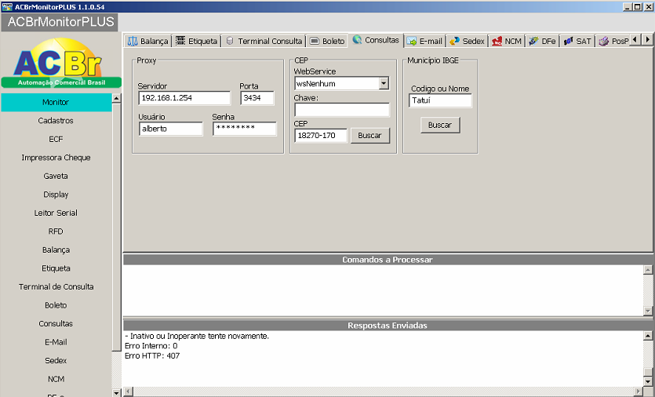Click the CEP number field
This screenshot has width=655, height=397.
click(321, 136)
